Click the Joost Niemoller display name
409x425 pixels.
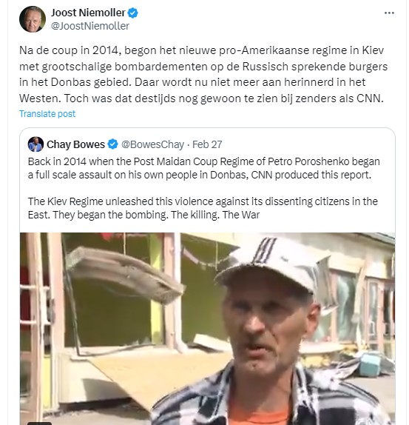click(88, 13)
